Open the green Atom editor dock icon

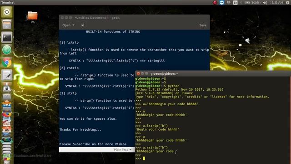pyautogui.click(x=7, y=50)
